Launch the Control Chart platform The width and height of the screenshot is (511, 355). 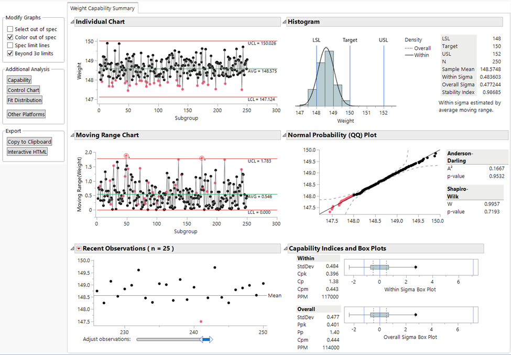coord(23,89)
